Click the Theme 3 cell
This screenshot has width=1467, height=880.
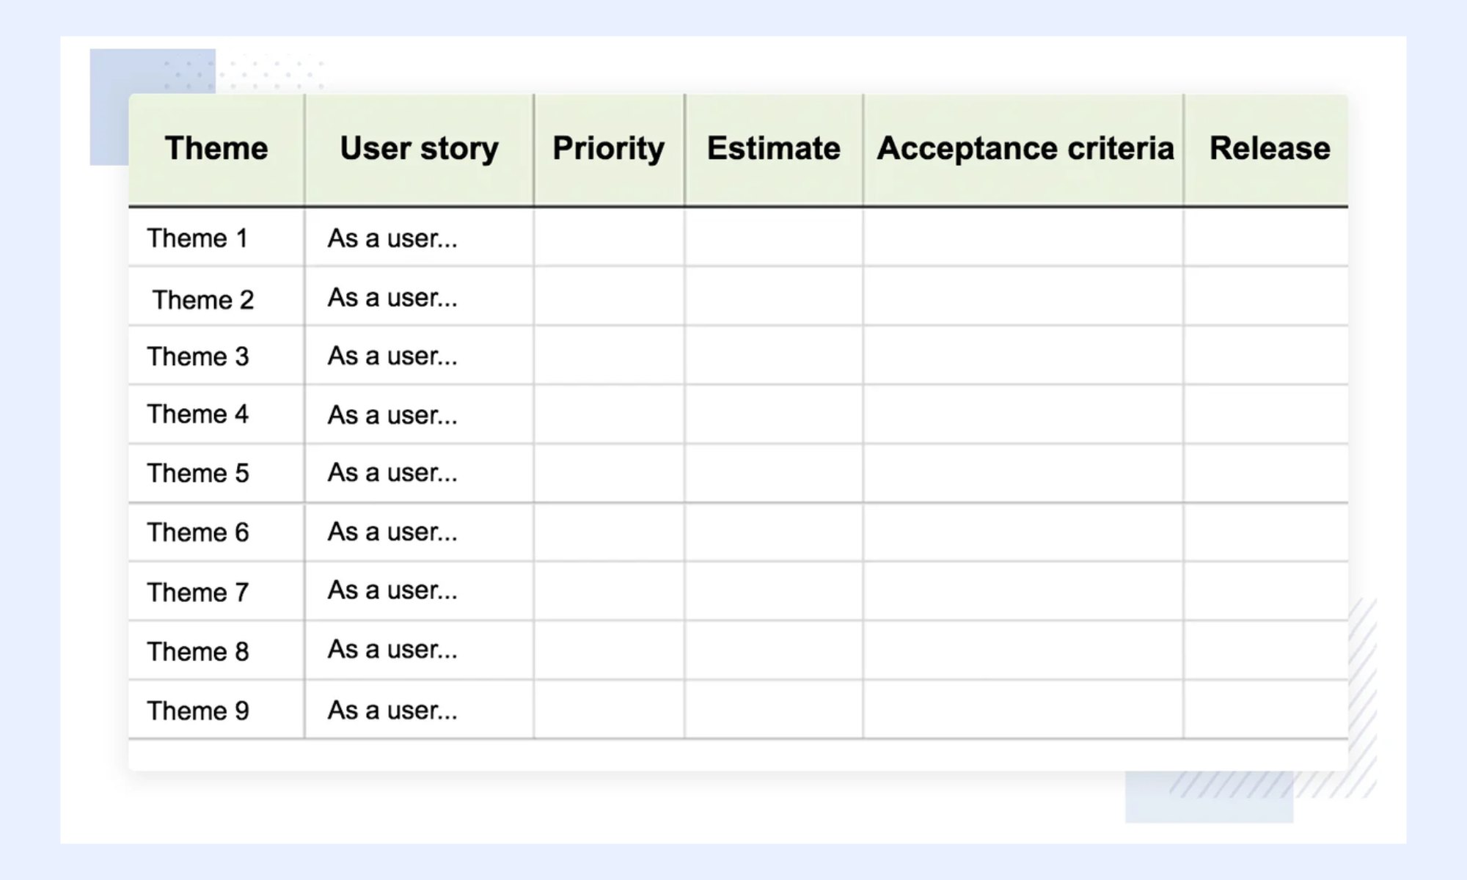pyautogui.click(x=216, y=356)
